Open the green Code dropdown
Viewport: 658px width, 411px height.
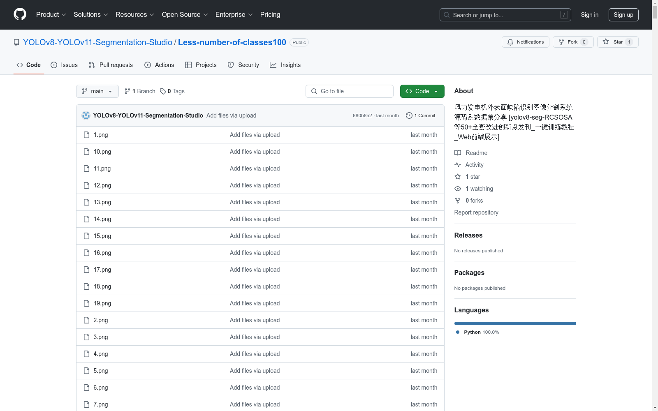tap(422, 91)
